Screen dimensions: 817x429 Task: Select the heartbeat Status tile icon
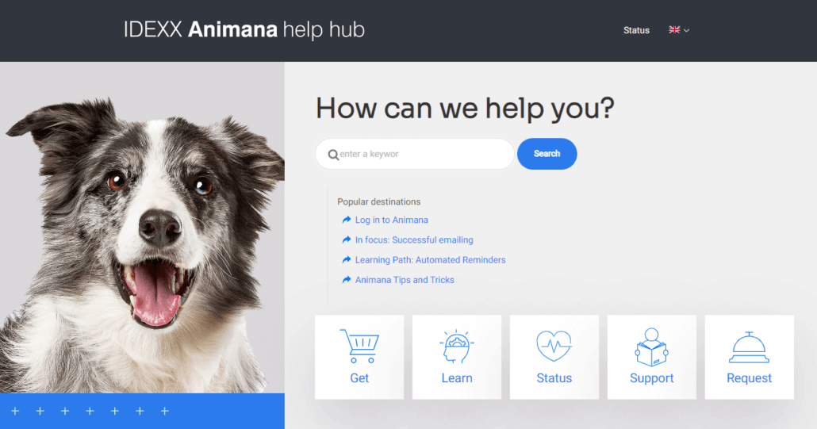tap(554, 346)
